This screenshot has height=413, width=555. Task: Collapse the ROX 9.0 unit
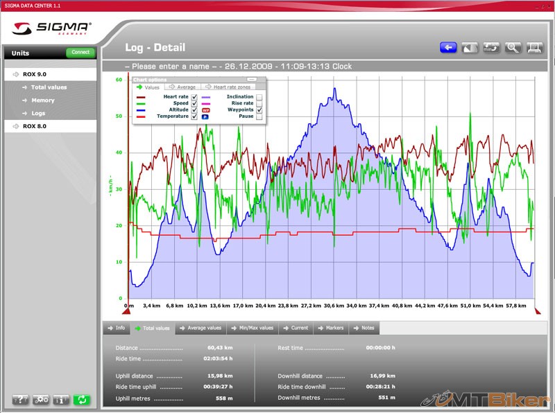tap(35, 73)
